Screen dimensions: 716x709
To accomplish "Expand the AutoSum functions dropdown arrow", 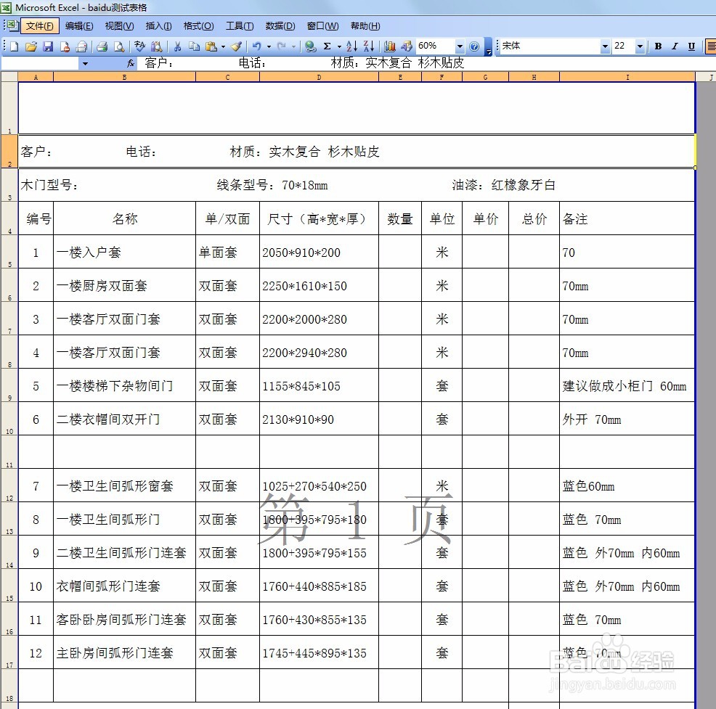I will click(x=339, y=46).
